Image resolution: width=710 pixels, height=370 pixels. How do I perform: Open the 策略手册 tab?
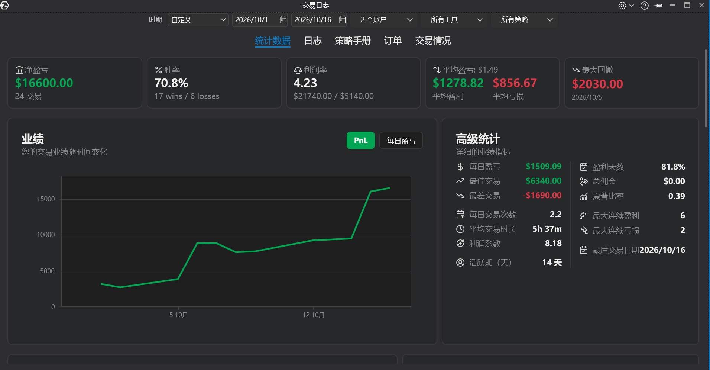coord(353,41)
